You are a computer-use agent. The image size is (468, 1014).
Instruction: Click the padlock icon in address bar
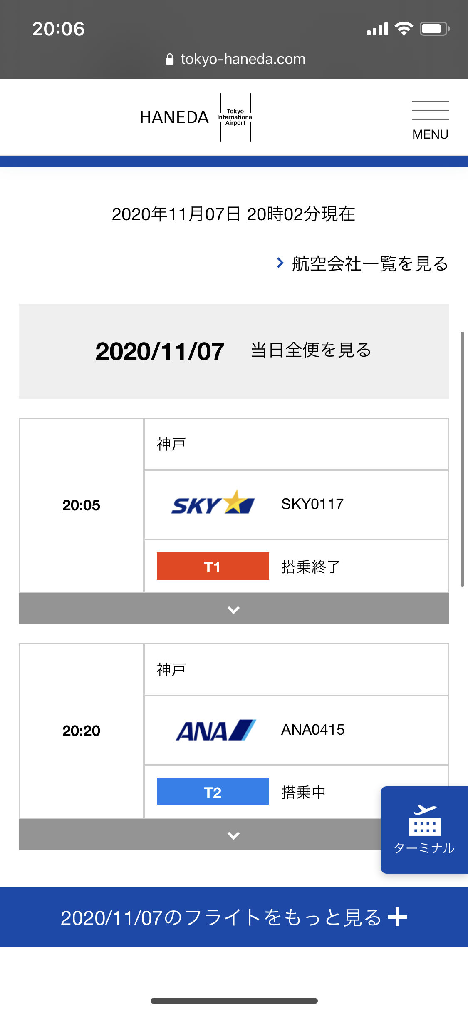(x=170, y=59)
